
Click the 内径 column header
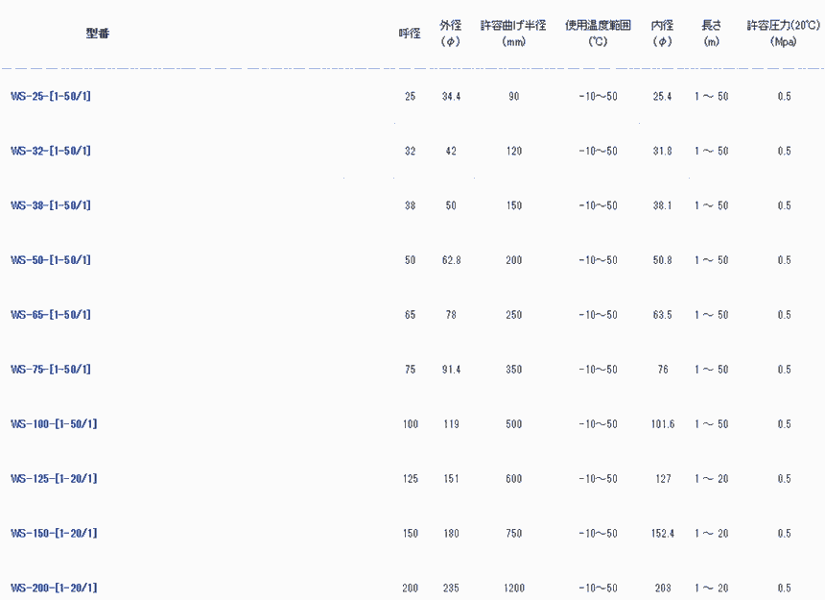point(662,27)
